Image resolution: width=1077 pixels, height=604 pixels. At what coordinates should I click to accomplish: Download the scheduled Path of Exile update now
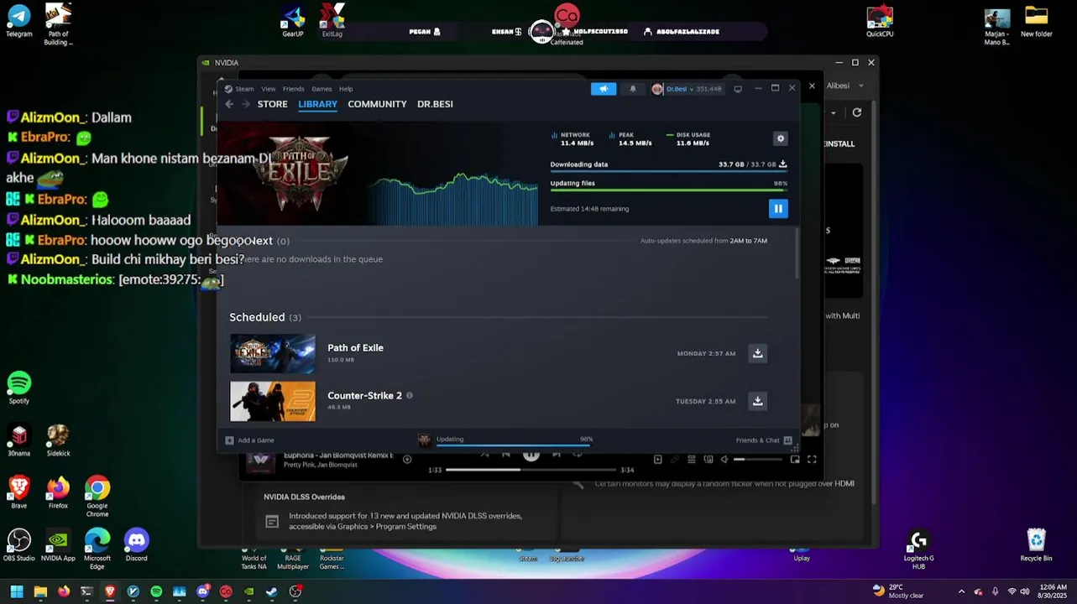tap(758, 353)
